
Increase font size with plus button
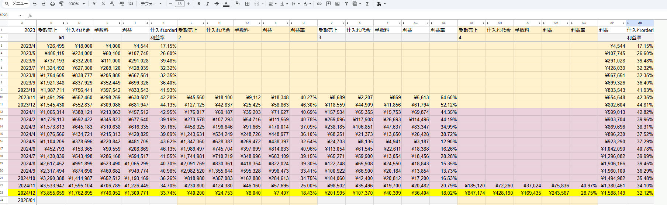click(x=189, y=4)
